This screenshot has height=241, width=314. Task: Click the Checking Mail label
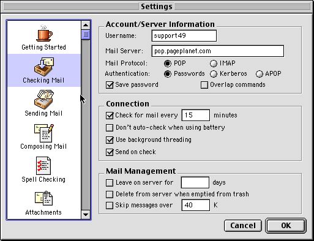pyautogui.click(x=43, y=80)
